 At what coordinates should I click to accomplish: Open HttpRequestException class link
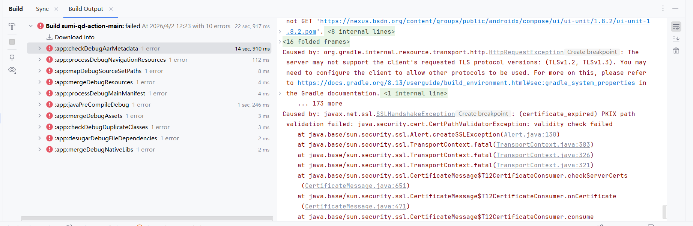click(526, 52)
